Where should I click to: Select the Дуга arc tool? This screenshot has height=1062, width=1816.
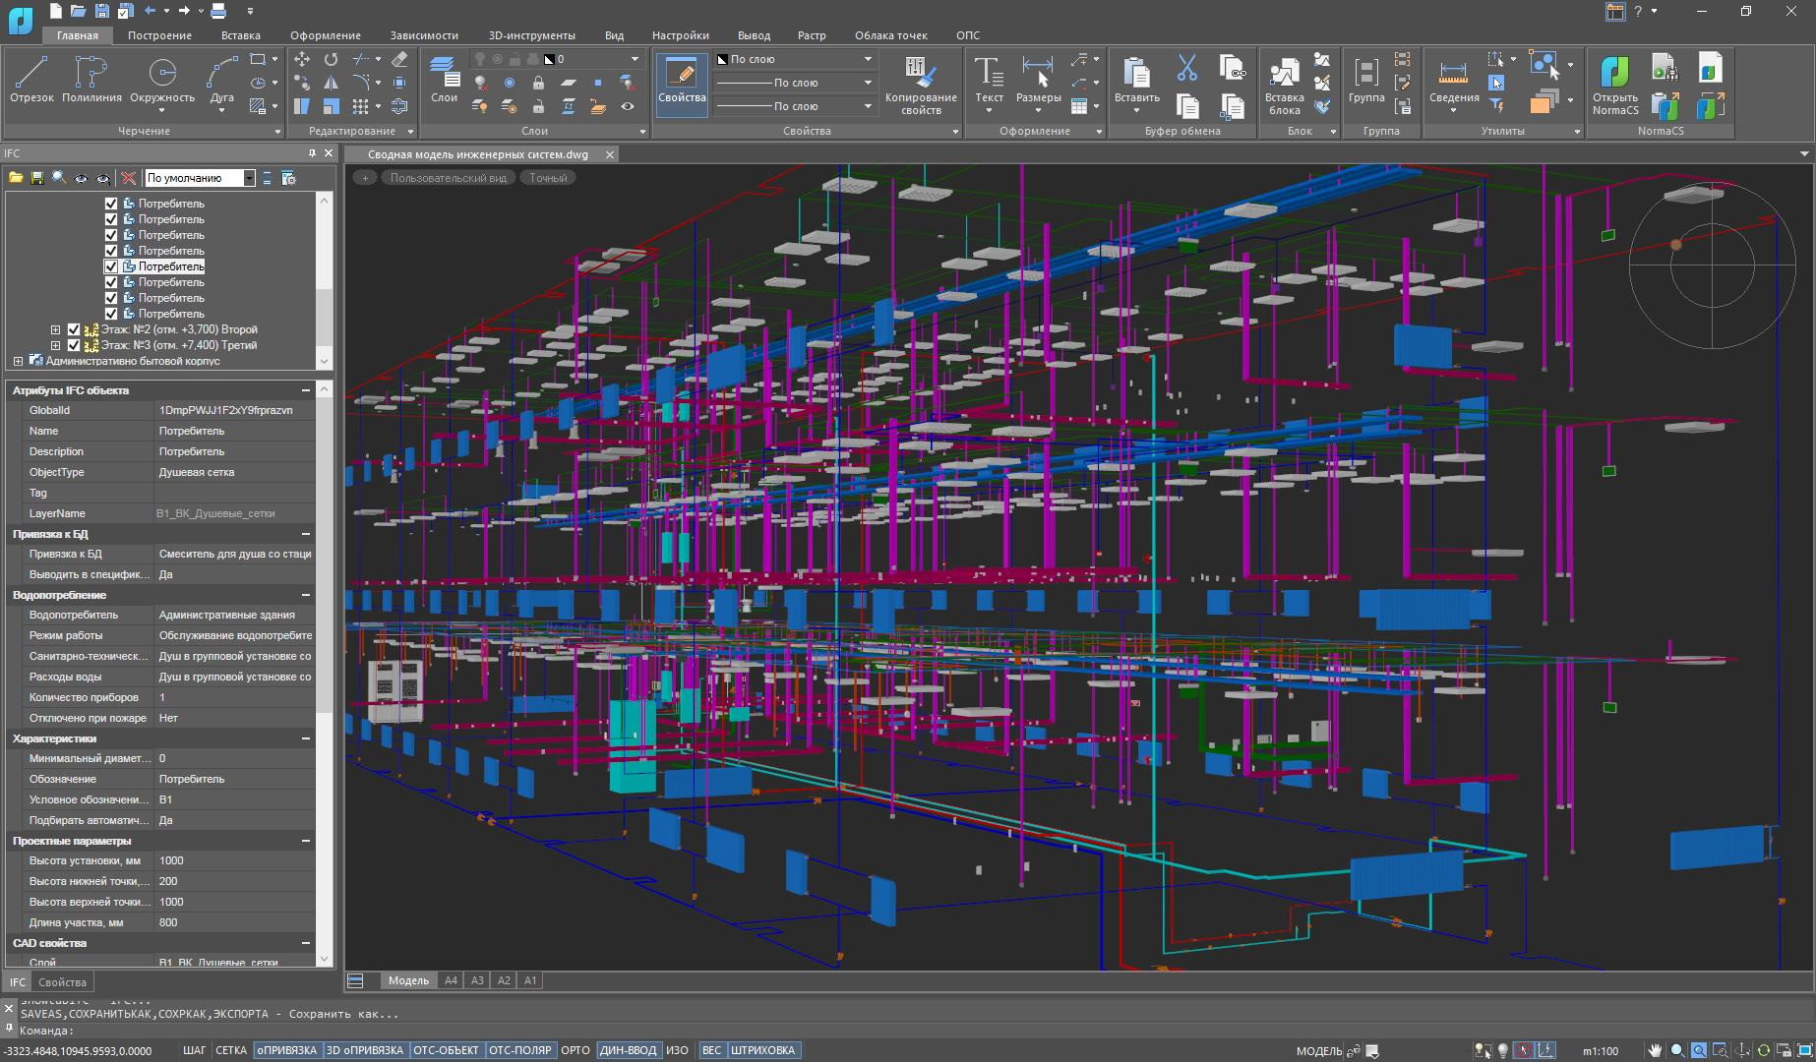(222, 83)
